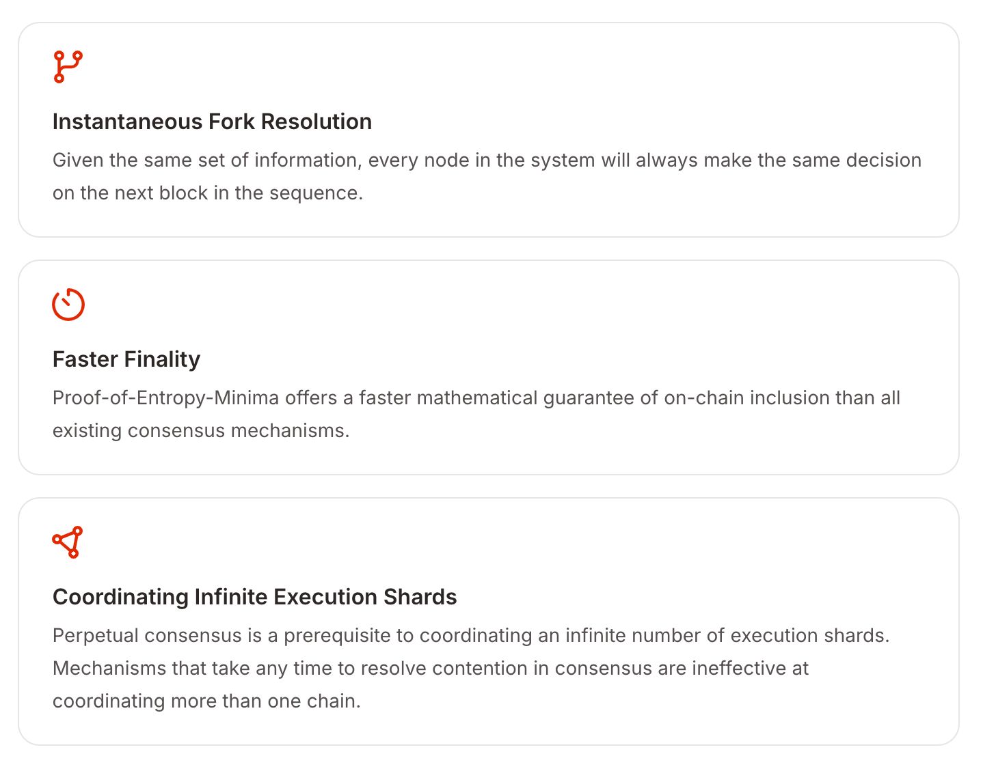Screen dimensions: 983x769
Task: Click the word "Finality" in the second heading
Action: tap(163, 359)
